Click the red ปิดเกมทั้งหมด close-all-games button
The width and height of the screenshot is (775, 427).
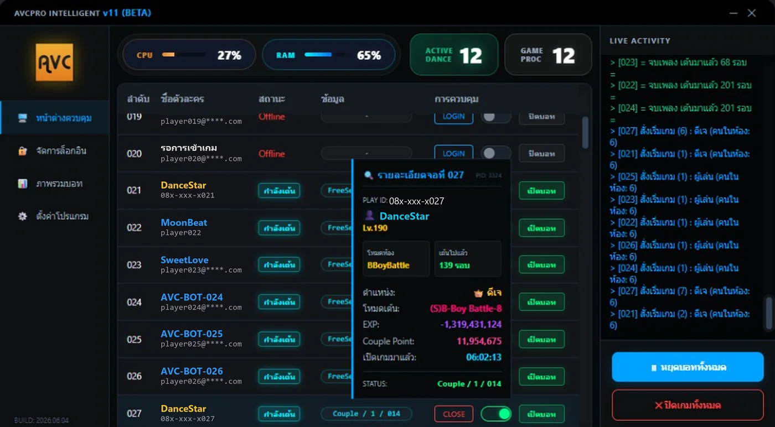tap(688, 405)
